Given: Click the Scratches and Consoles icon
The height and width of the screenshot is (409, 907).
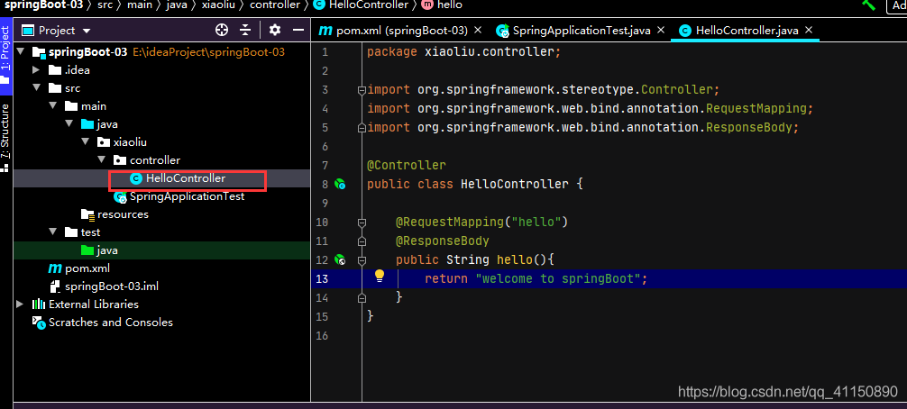Looking at the screenshot, I should [x=39, y=323].
